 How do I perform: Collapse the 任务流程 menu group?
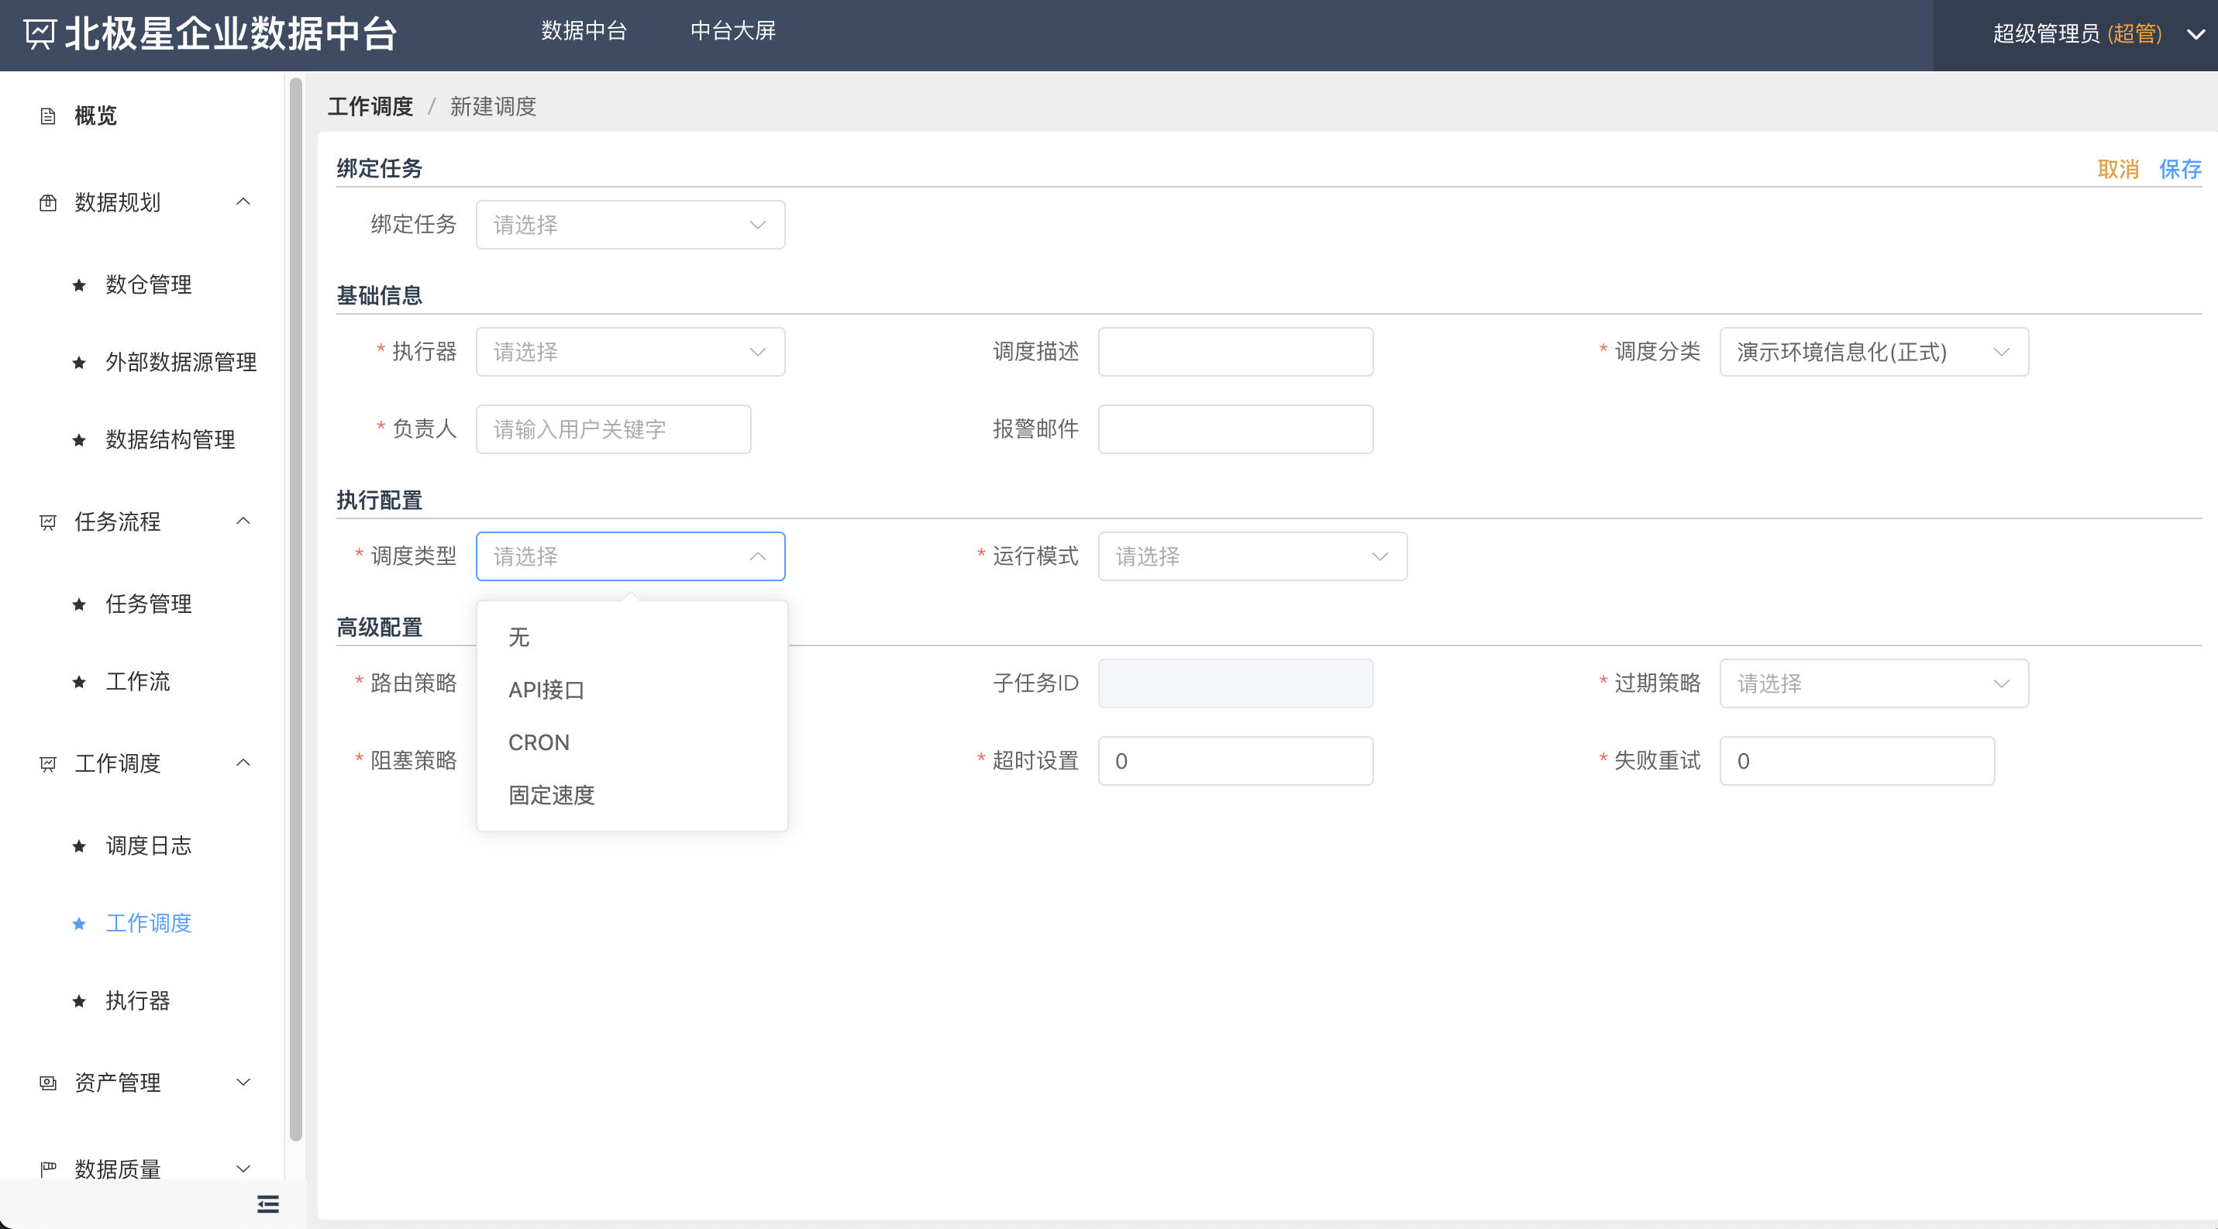[243, 521]
